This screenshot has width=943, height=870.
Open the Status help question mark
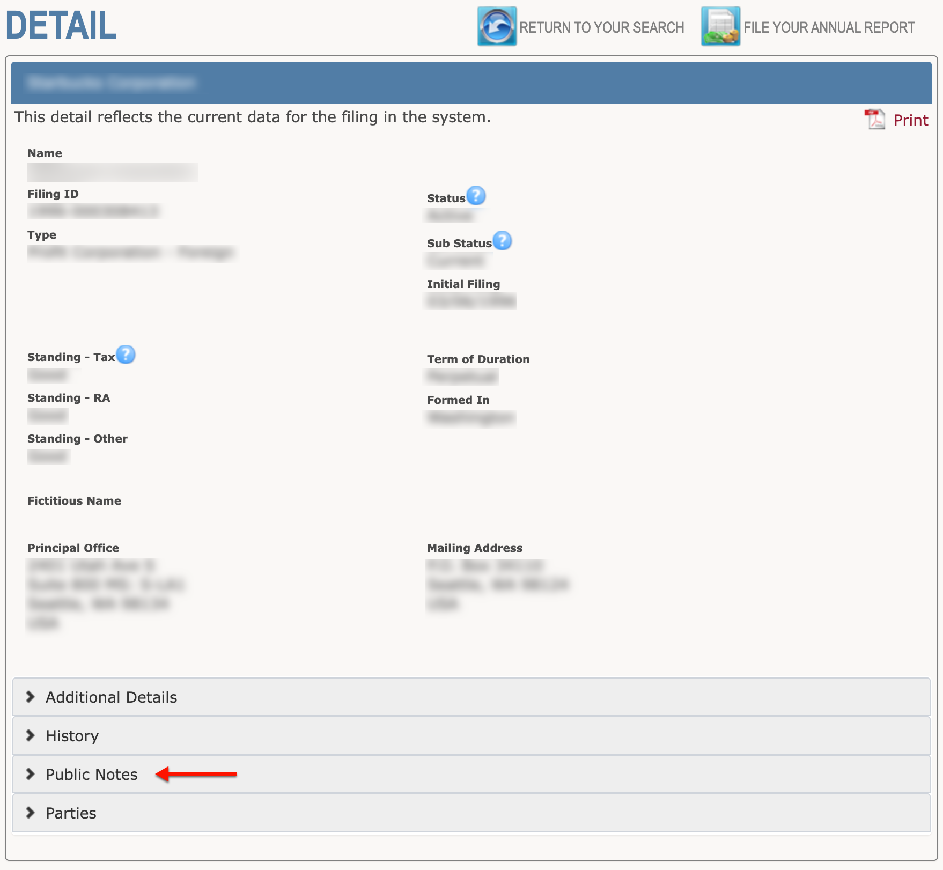point(476,196)
